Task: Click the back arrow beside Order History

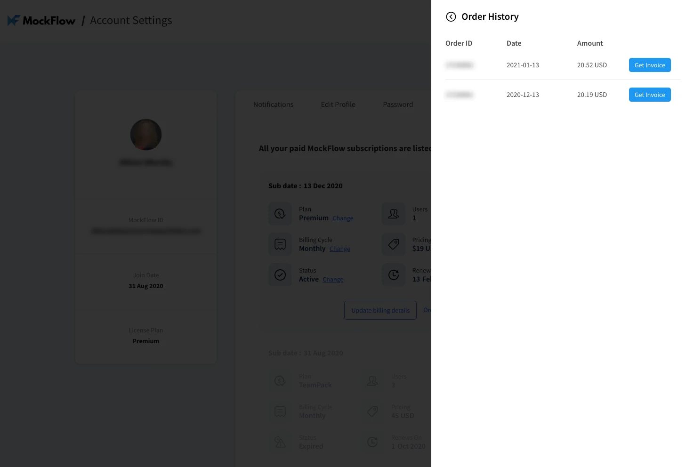Action: (451, 17)
